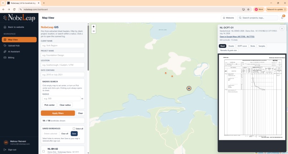Screen dimensions: 288x154
Task: Click the NL-BH-02 borehole entry title
Action: [53, 149]
